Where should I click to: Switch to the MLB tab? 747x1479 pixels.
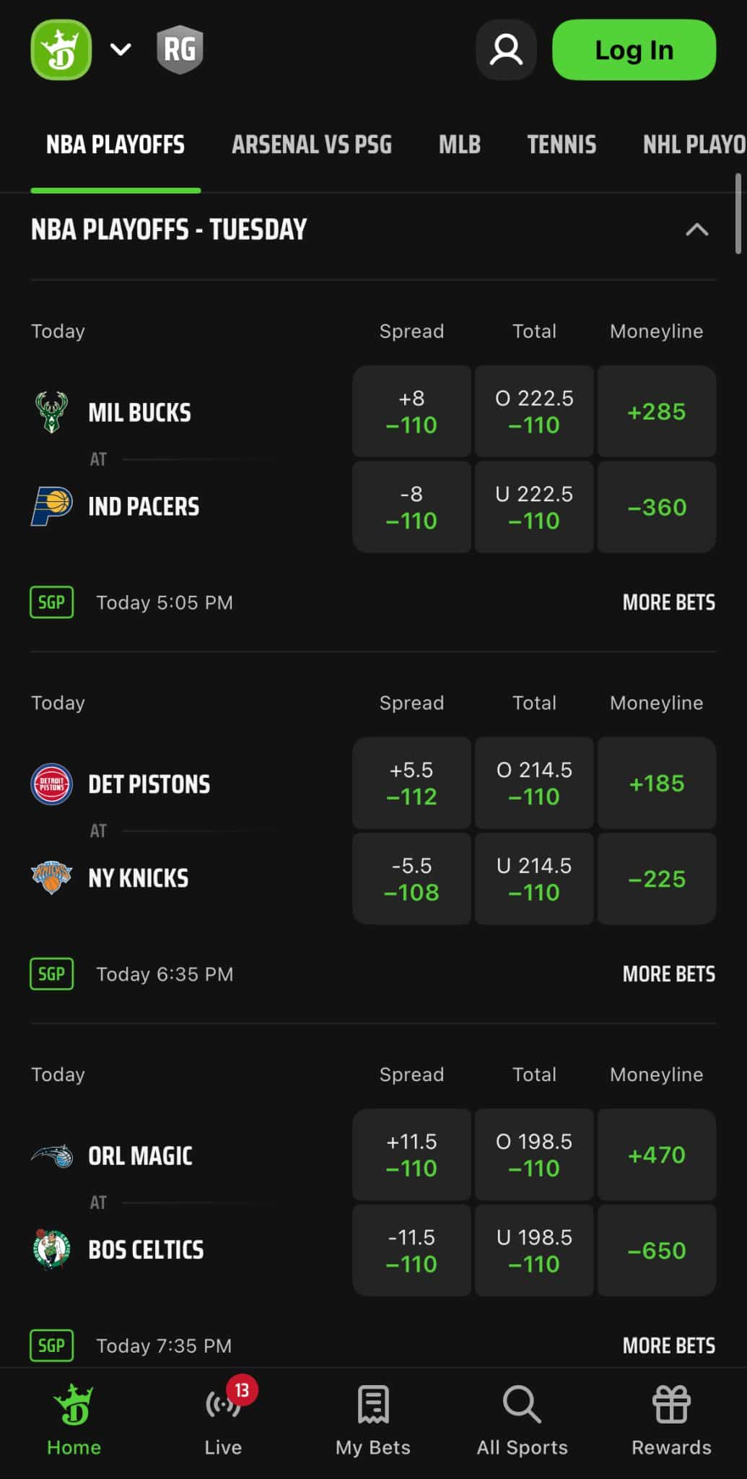pos(459,144)
